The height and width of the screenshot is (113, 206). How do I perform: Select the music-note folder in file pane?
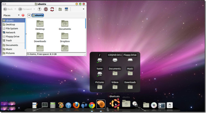click(65, 48)
